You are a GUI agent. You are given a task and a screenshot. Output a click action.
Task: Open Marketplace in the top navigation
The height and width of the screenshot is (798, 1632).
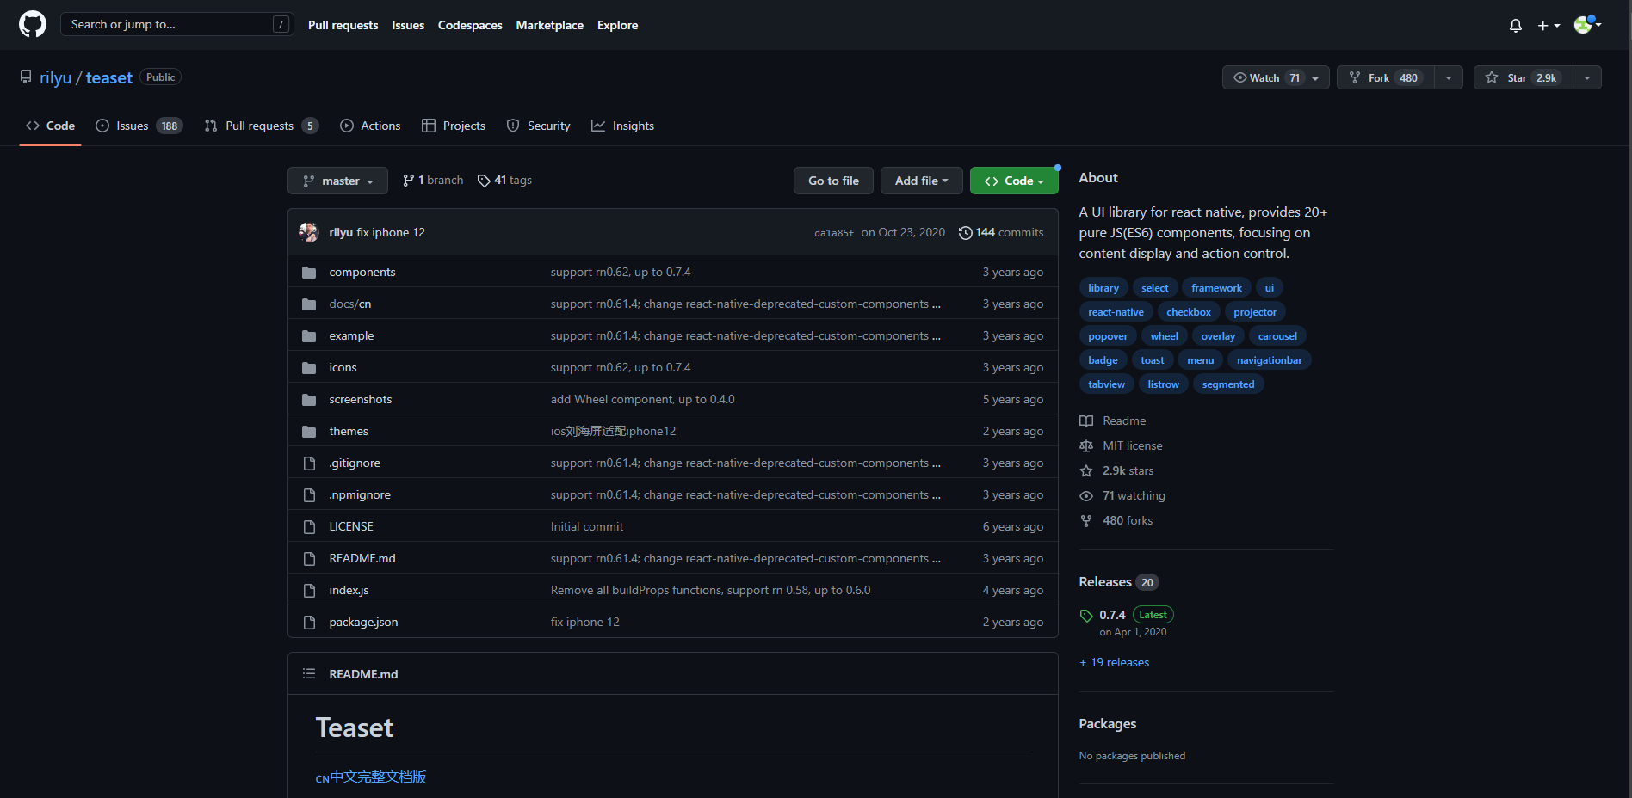(550, 25)
